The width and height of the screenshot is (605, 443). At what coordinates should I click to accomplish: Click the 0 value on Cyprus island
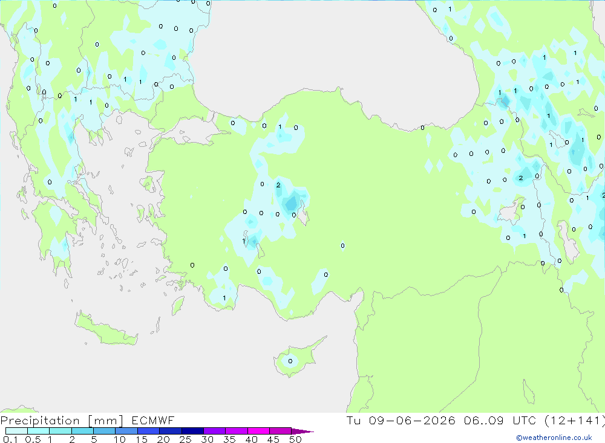290,361
